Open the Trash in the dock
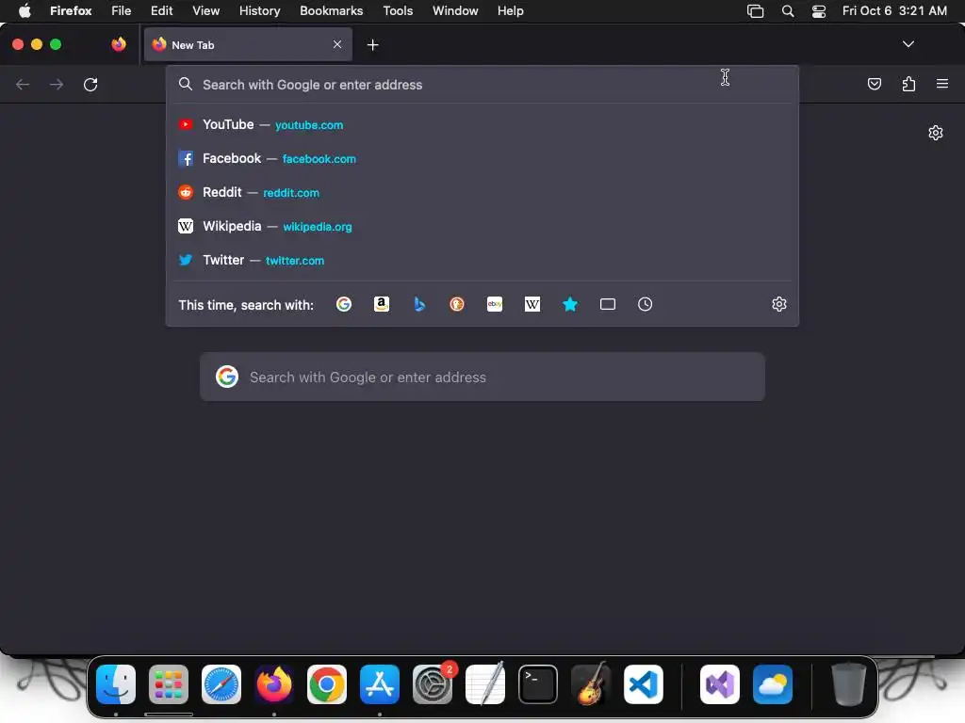The width and height of the screenshot is (965, 723). point(849,684)
